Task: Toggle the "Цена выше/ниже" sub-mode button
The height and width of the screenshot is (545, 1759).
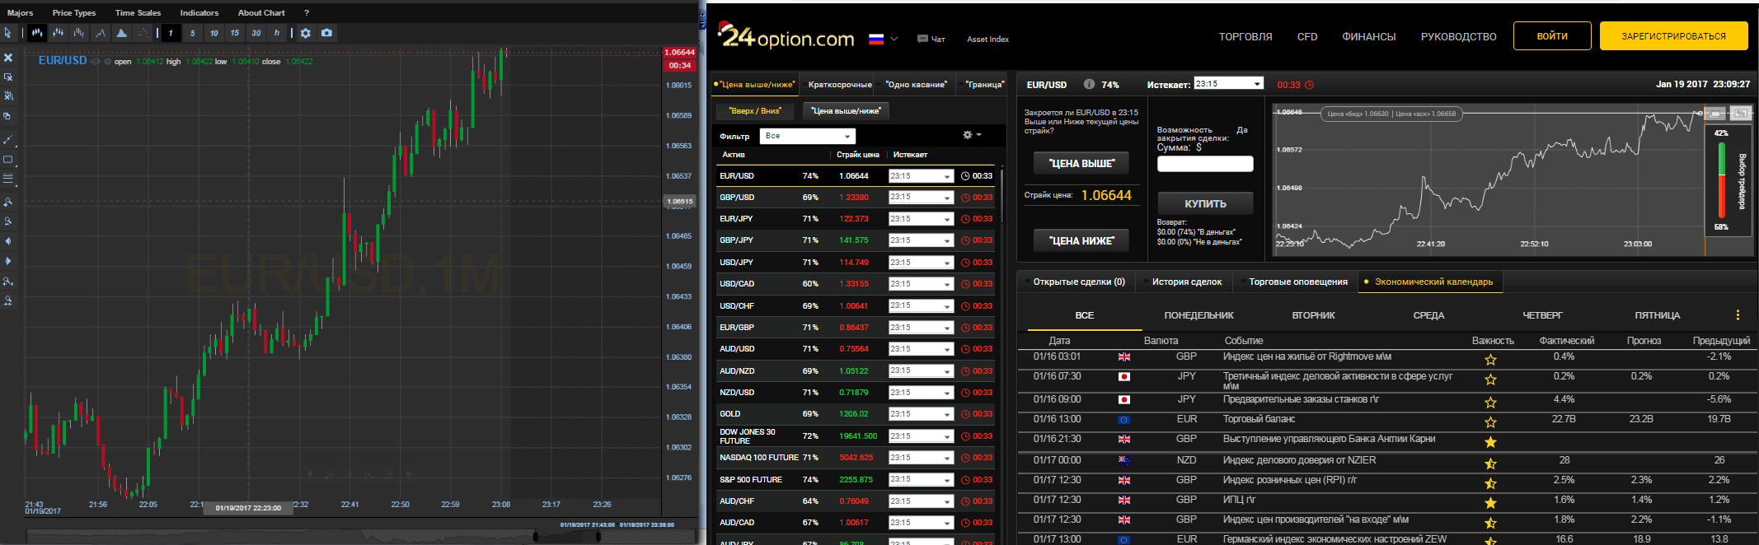Action: [846, 111]
